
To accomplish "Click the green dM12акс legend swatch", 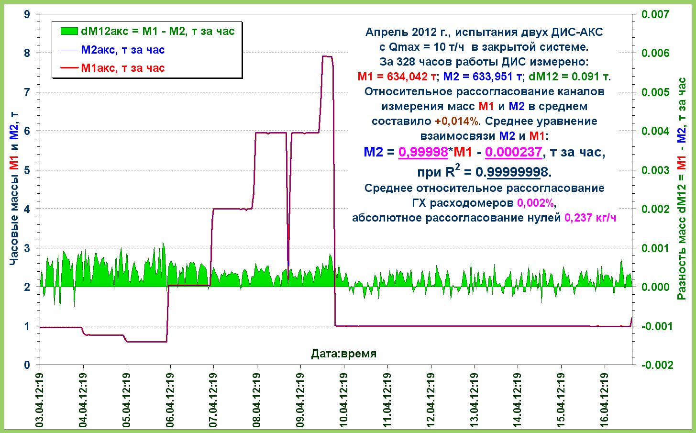I will [69, 32].
